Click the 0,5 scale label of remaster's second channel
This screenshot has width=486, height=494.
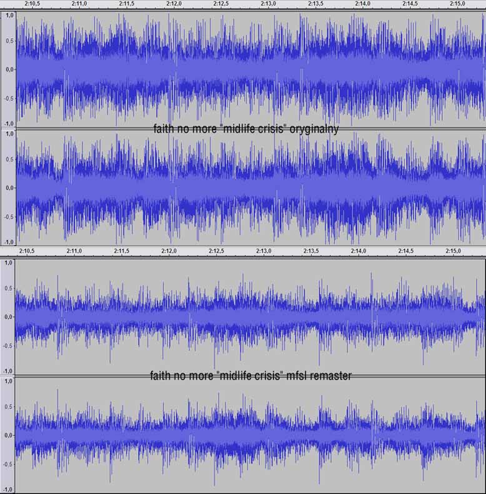point(9,406)
